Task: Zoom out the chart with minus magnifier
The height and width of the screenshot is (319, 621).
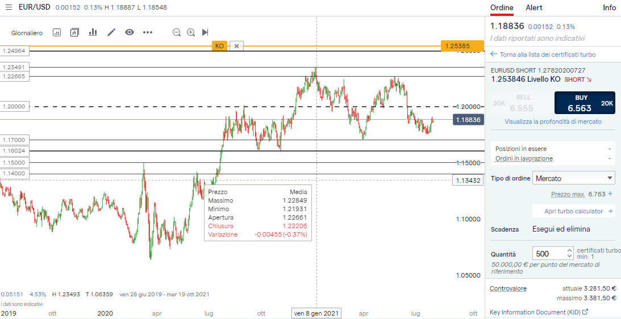Action: tap(177, 32)
